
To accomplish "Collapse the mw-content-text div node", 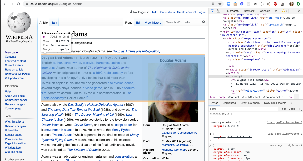I will click(221, 32).
